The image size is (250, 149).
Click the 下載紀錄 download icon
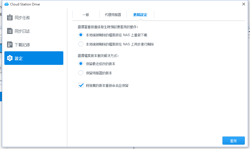[x=10, y=45]
